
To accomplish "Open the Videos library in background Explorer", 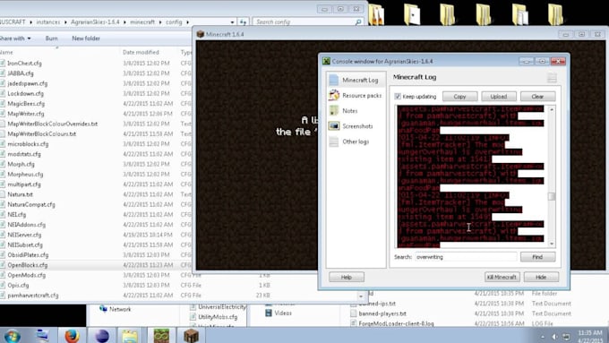I will (x=279, y=313).
